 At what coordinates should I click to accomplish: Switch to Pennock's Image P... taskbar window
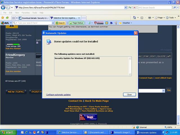[121, 132]
